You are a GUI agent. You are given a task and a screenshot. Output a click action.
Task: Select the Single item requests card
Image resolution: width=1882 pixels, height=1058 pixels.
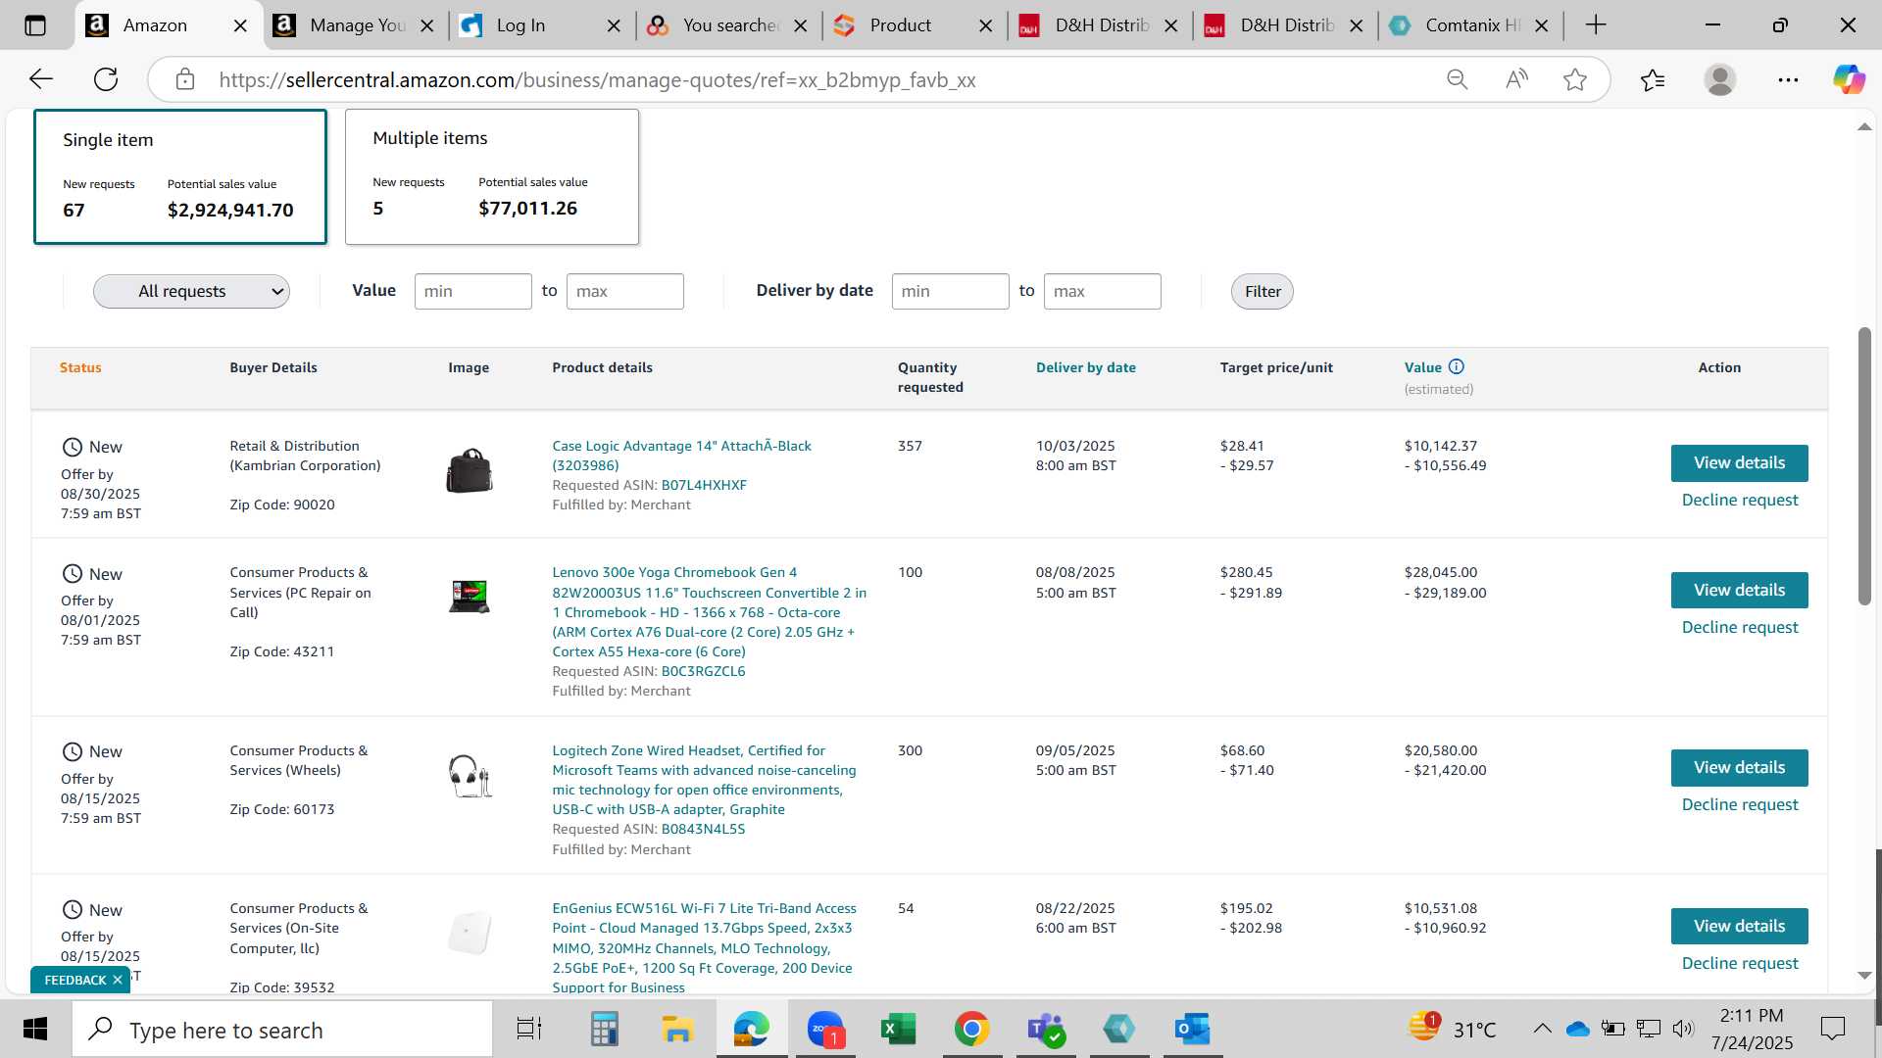coord(180,176)
